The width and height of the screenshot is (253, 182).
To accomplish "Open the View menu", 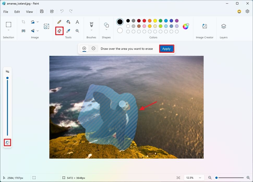I will 29,11.
